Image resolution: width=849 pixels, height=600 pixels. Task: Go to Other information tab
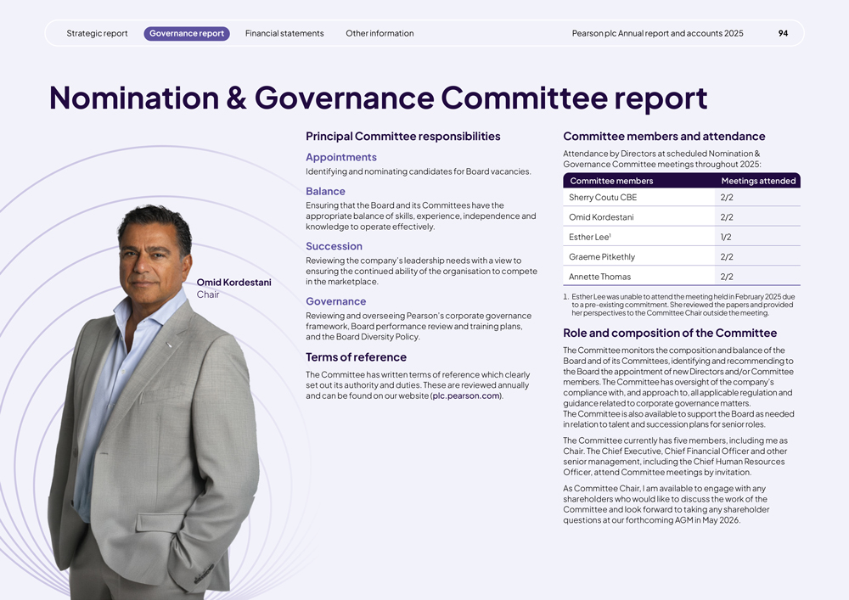click(380, 34)
